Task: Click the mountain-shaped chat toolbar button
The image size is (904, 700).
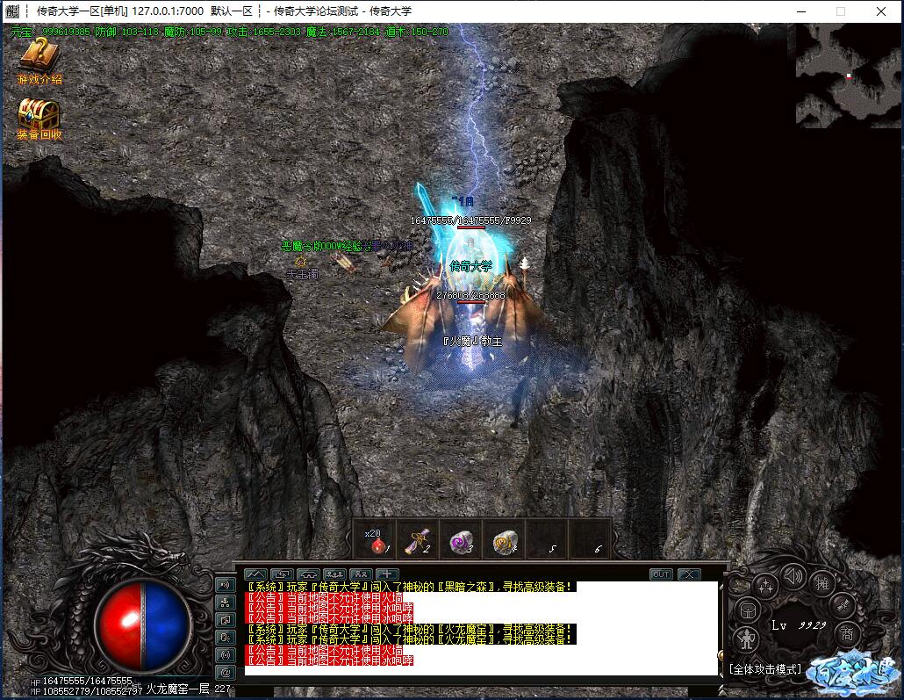Action: [255, 574]
